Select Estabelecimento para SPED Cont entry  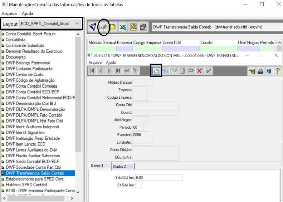coord(35,179)
